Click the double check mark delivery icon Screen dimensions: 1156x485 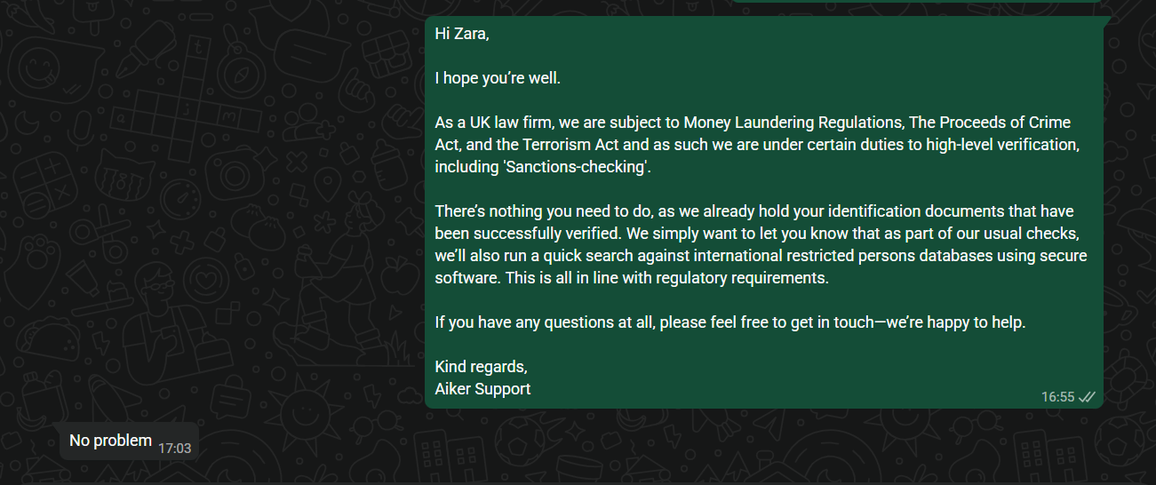(x=1087, y=397)
